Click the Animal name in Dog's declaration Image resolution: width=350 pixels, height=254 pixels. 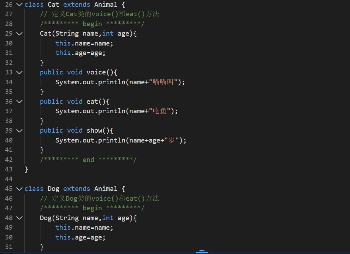click(x=106, y=189)
